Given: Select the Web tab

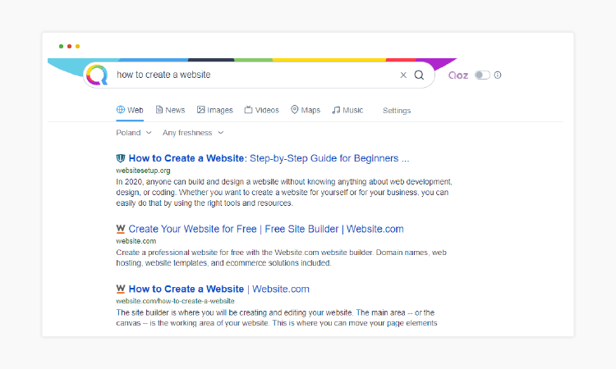Looking at the screenshot, I should (x=130, y=110).
